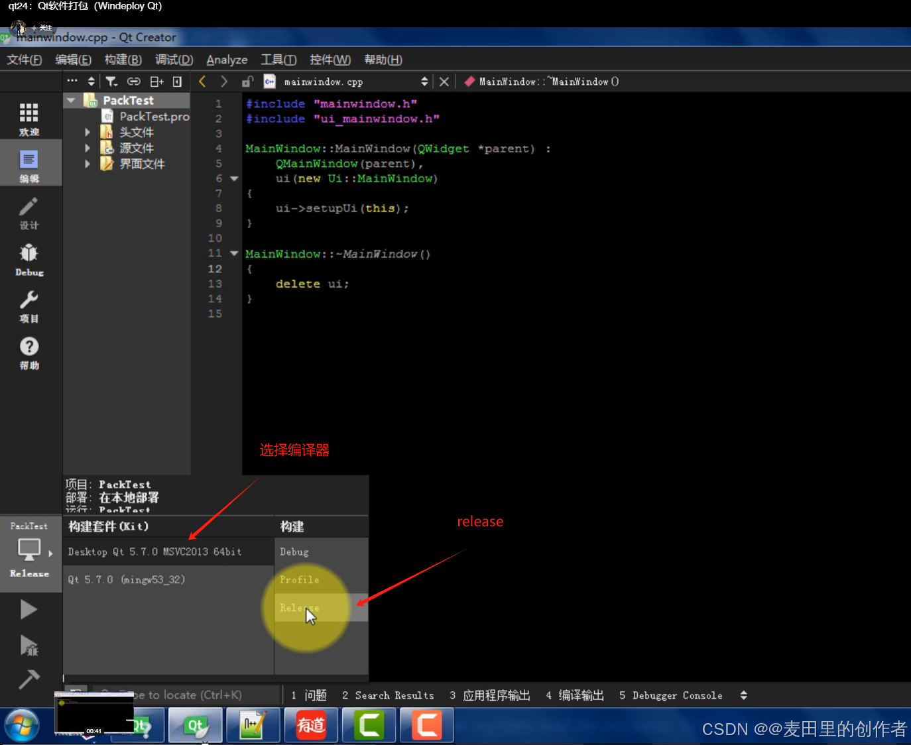Expand the 源文件 sources folder
The height and width of the screenshot is (745, 911).
pos(87,148)
